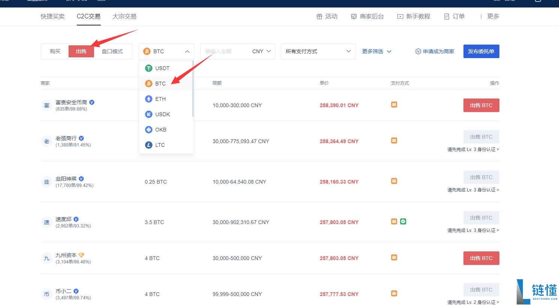Click diamond badge beside 九州资本
The height and width of the screenshot is (305, 559).
(81, 255)
